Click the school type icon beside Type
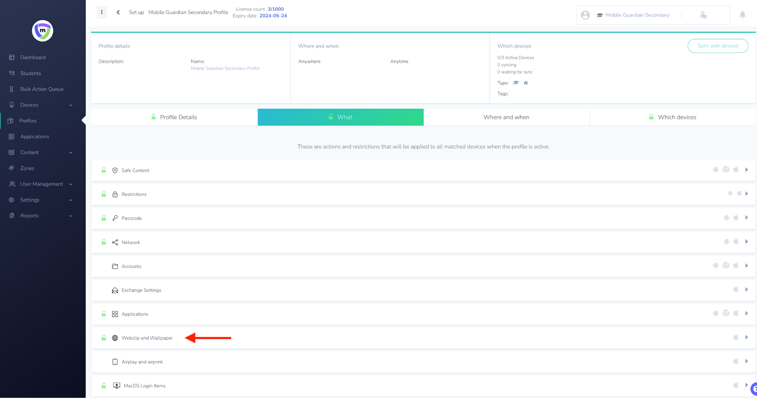Image resolution: width=757 pixels, height=398 pixels. point(516,83)
